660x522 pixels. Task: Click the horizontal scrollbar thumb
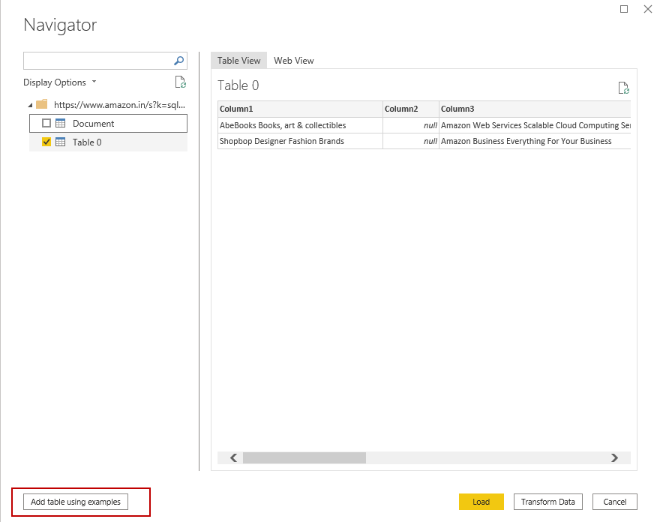304,457
